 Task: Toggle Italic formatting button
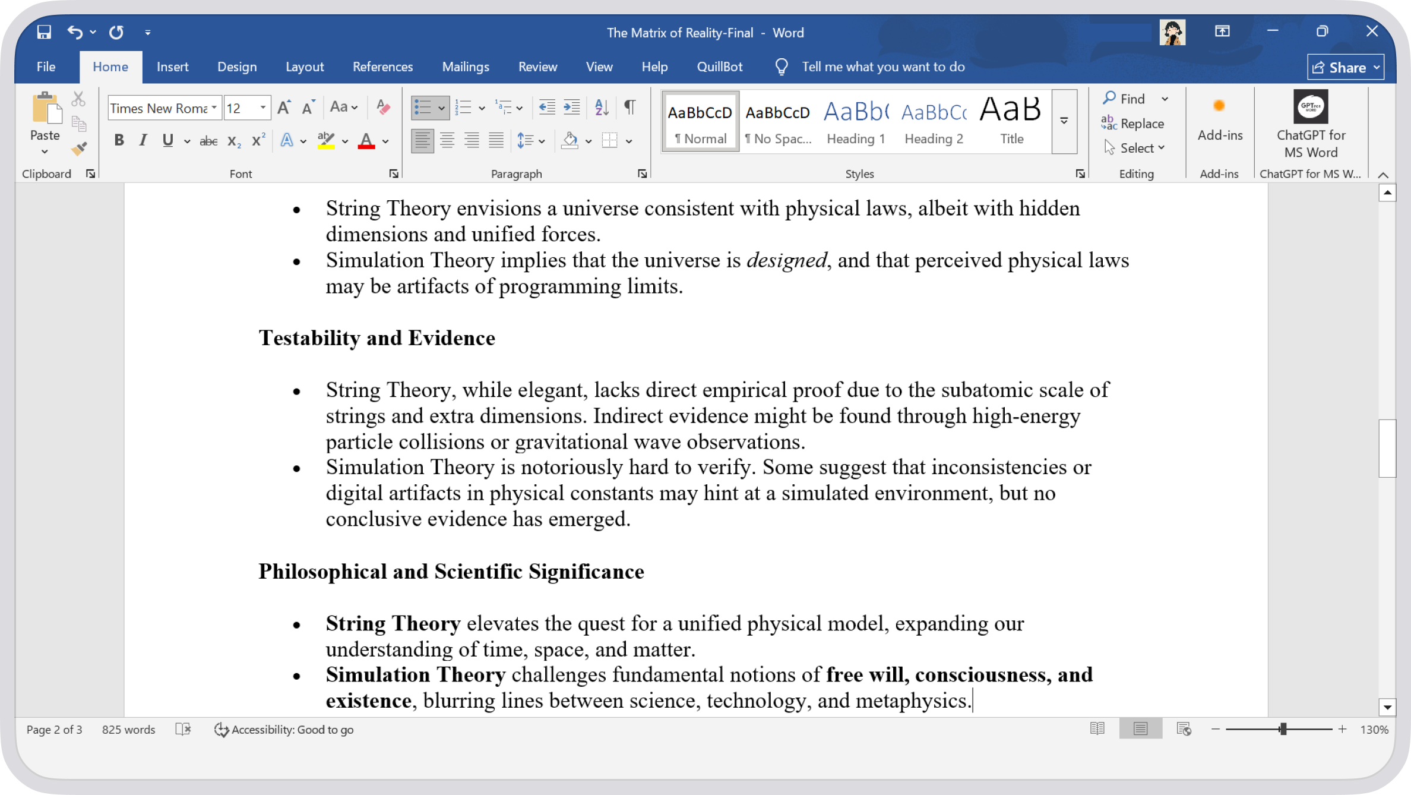pyautogui.click(x=143, y=141)
